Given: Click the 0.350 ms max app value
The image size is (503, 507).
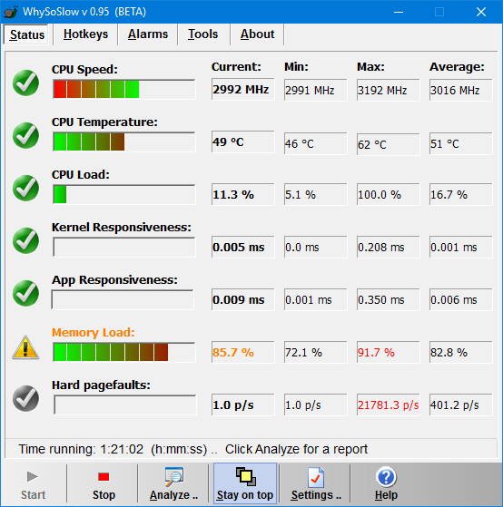Looking at the screenshot, I should click(388, 299).
